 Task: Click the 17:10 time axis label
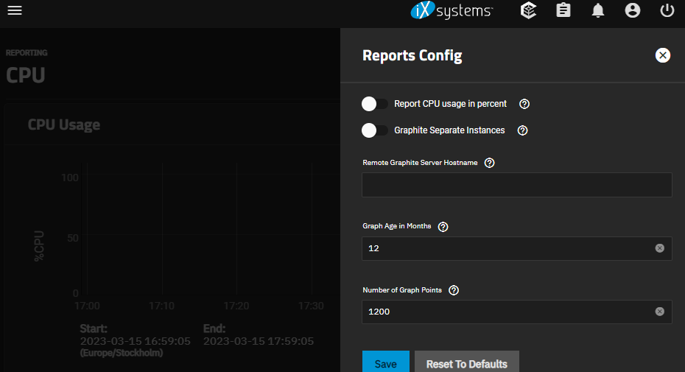[x=161, y=306]
